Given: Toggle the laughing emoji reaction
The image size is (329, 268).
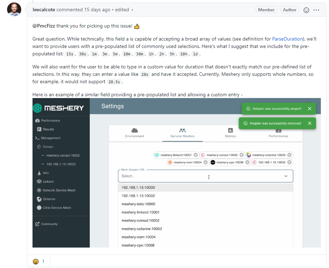Looking at the screenshot, I should [39, 261].
